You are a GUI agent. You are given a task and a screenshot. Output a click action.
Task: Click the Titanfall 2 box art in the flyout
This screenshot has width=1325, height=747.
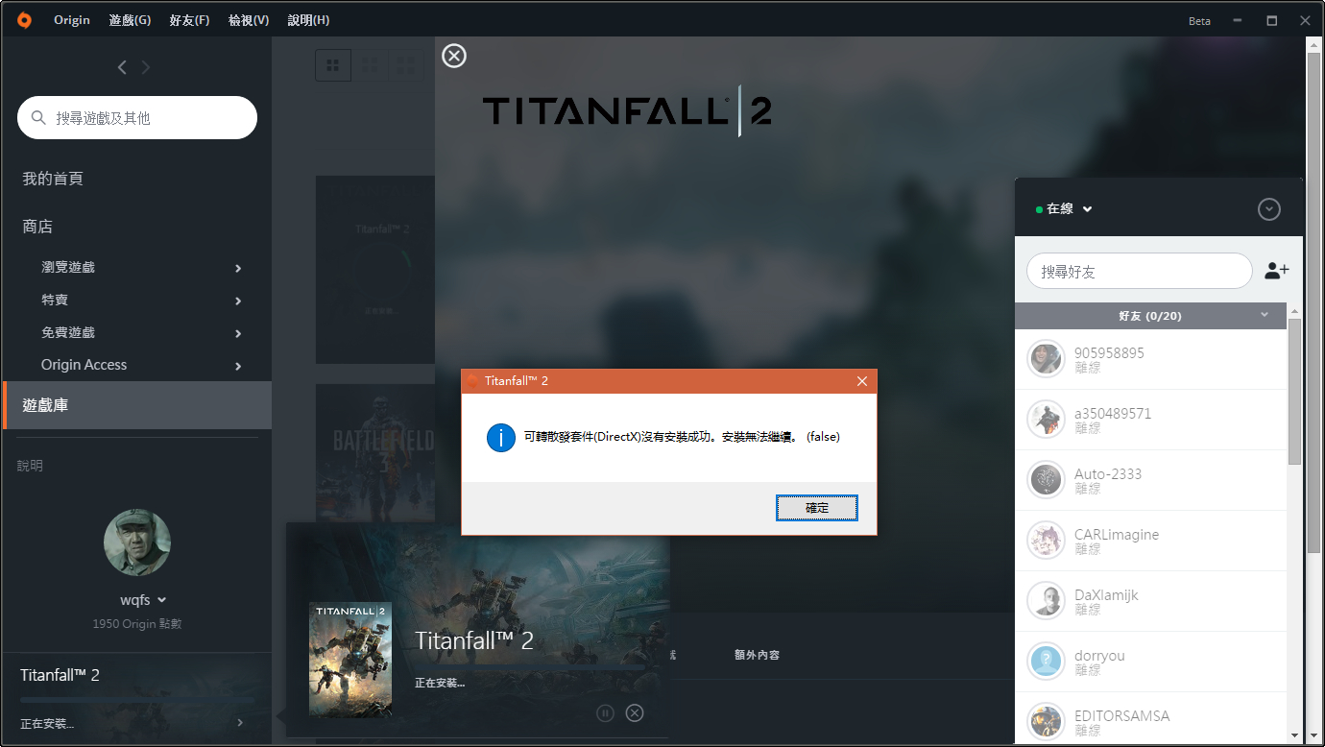click(x=350, y=659)
